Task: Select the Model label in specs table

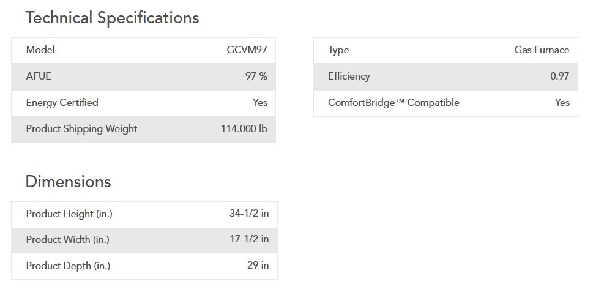Action: pos(40,50)
